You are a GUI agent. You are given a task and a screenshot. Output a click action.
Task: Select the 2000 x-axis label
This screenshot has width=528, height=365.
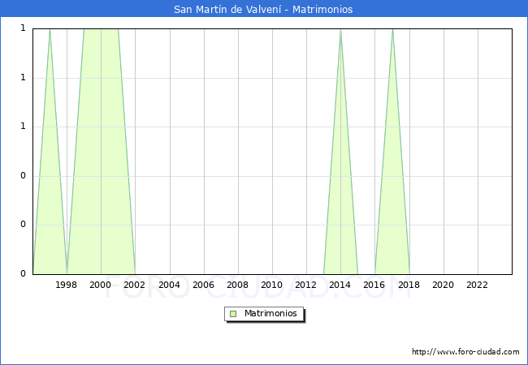click(x=101, y=285)
